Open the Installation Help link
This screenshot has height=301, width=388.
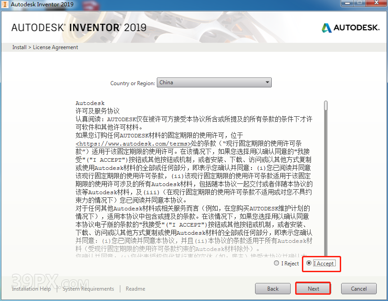(x=32, y=289)
